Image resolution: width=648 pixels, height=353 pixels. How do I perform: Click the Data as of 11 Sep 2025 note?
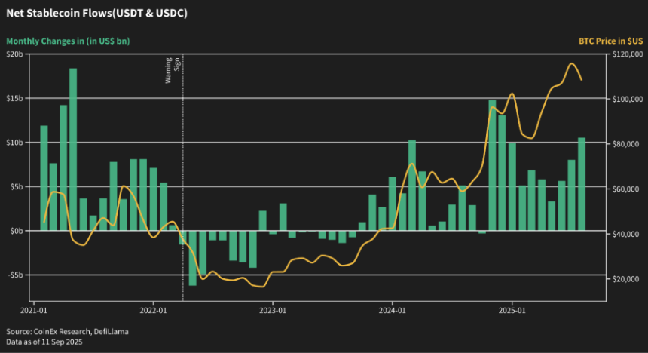(x=44, y=342)
